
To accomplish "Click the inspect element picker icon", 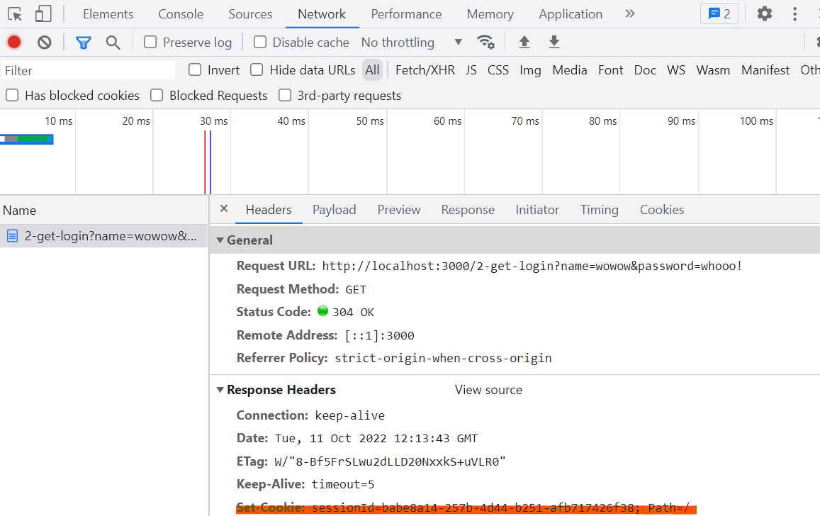I will pyautogui.click(x=15, y=14).
